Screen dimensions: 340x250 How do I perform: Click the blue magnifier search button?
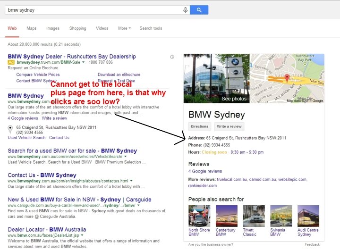(199, 10)
